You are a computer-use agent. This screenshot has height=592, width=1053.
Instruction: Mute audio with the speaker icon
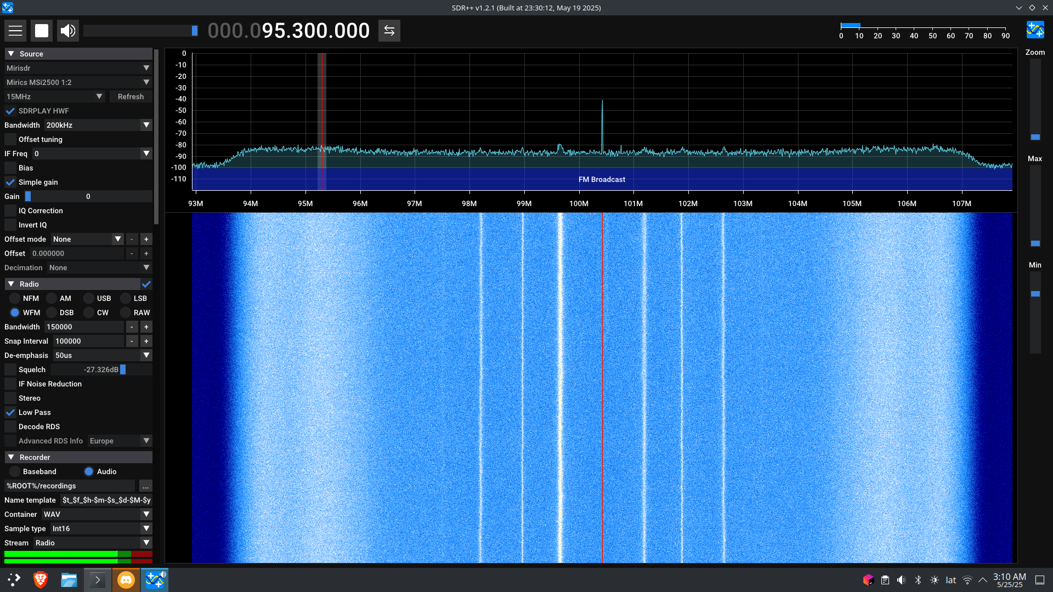point(68,31)
